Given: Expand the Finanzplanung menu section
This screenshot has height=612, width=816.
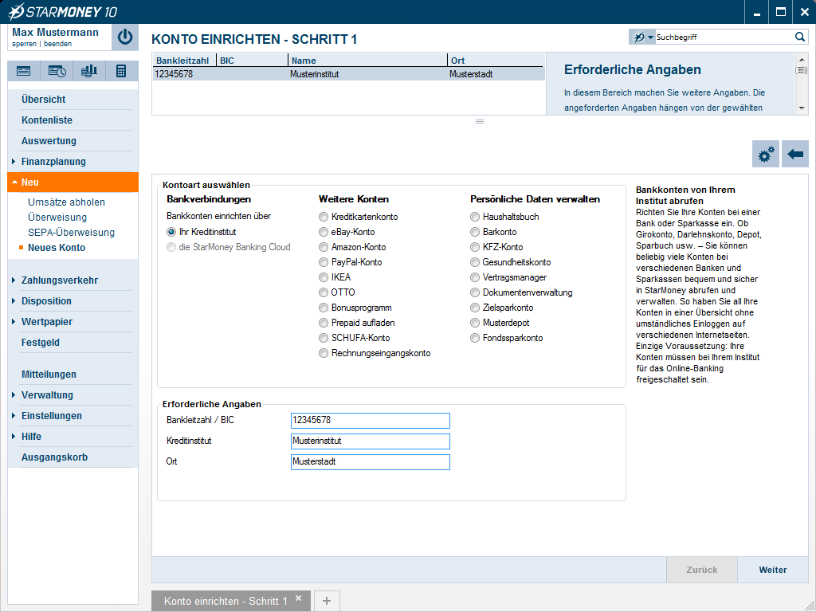Looking at the screenshot, I should pyautogui.click(x=53, y=162).
